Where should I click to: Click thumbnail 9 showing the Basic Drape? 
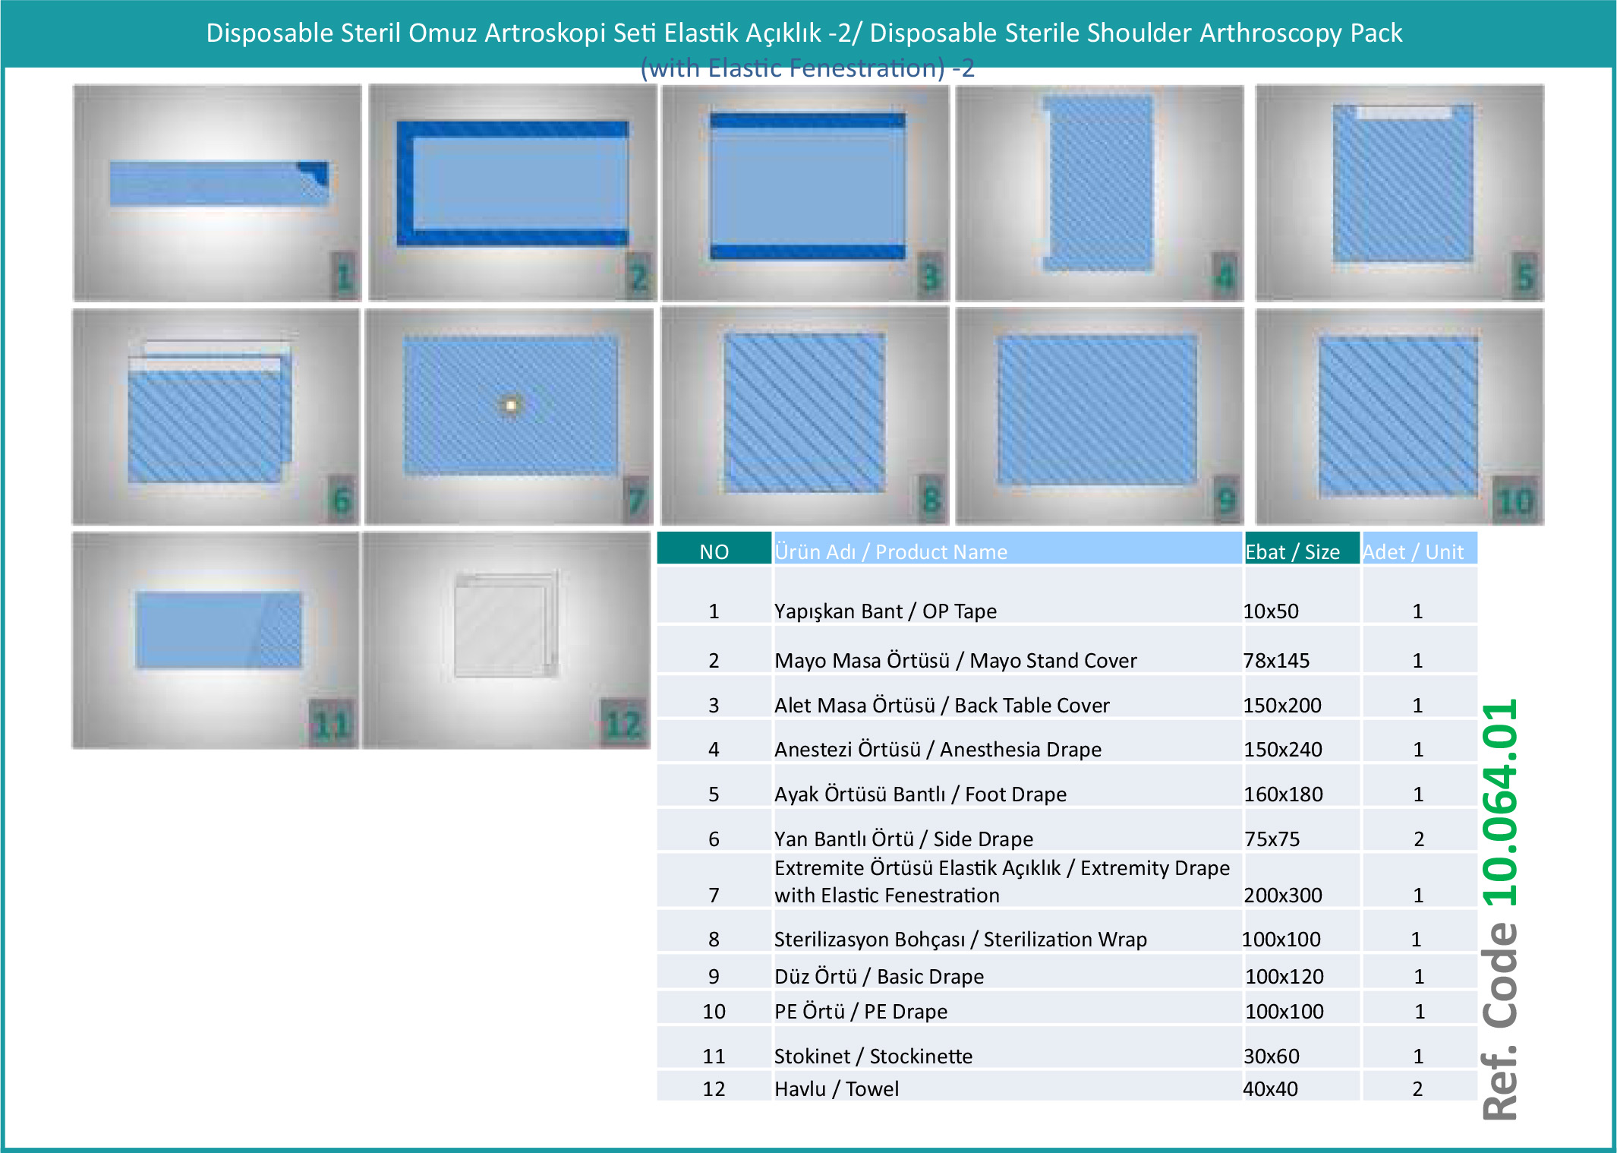click(1099, 417)
